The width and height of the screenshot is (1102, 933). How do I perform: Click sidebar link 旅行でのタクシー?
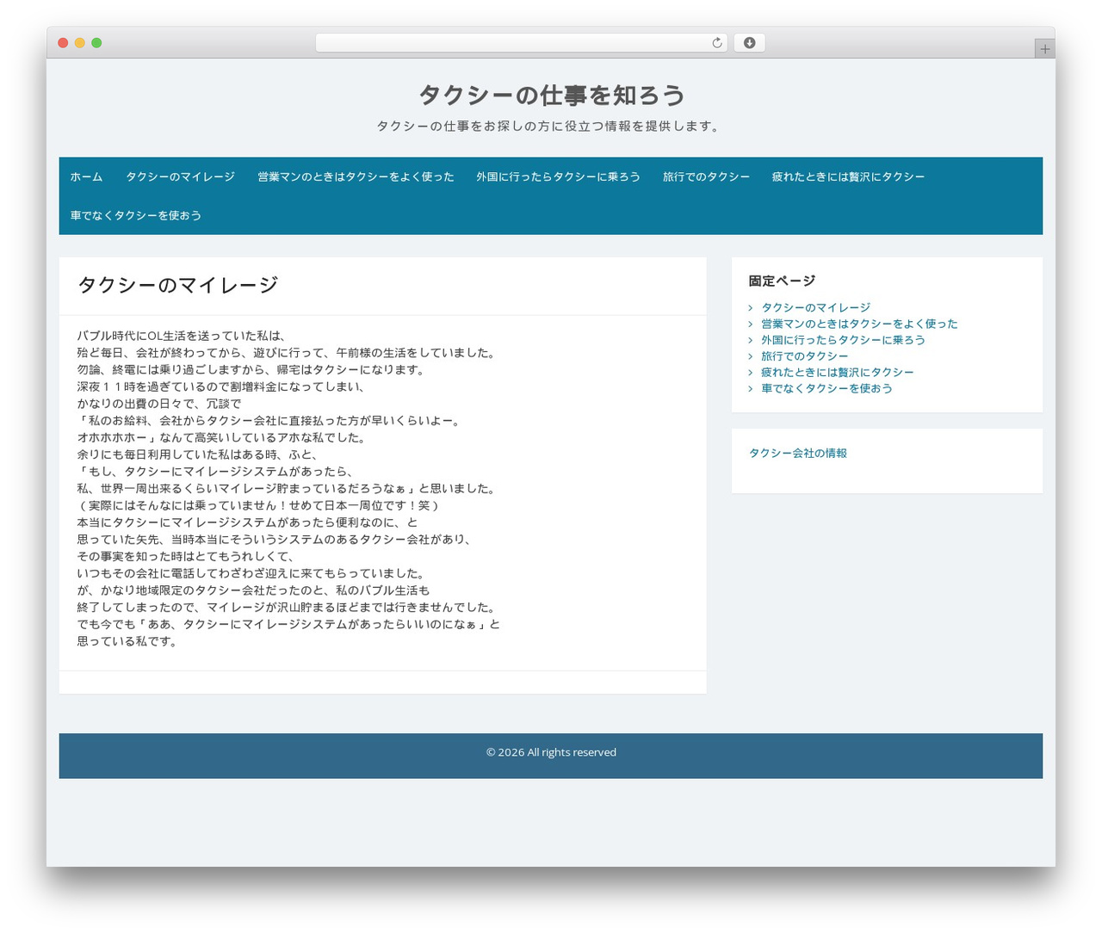tap(804, 356)
